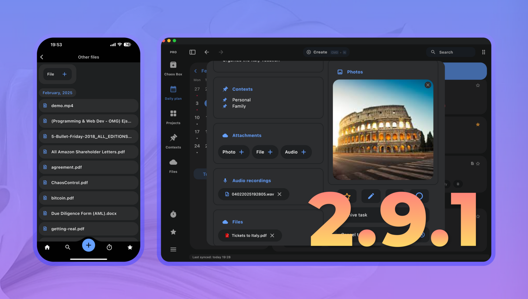This screenshot has width=528, height=299.
Task: Click the Last synced status text
Action: pos(212,257)
